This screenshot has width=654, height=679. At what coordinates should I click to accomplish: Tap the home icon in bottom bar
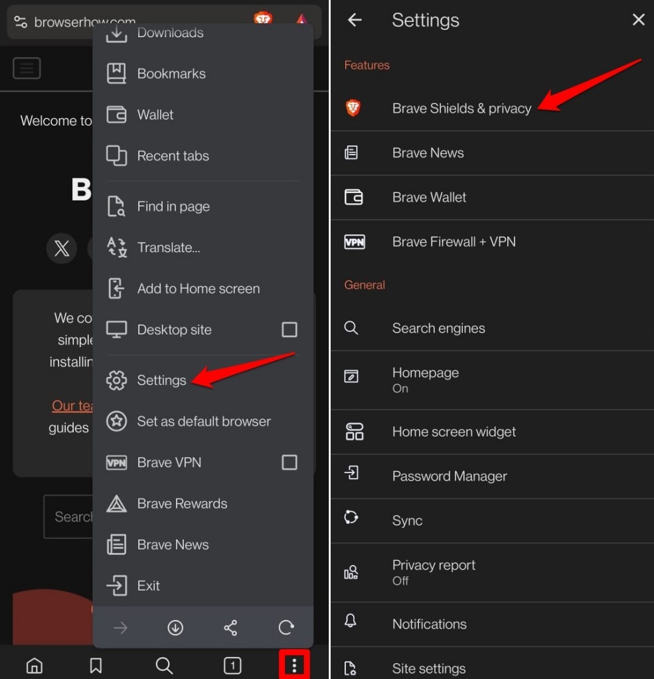pyautogui.click(x=35, y=666)
